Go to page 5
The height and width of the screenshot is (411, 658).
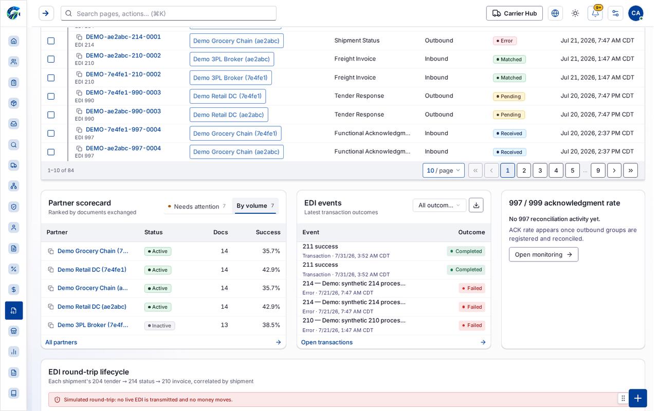point(572,171)
